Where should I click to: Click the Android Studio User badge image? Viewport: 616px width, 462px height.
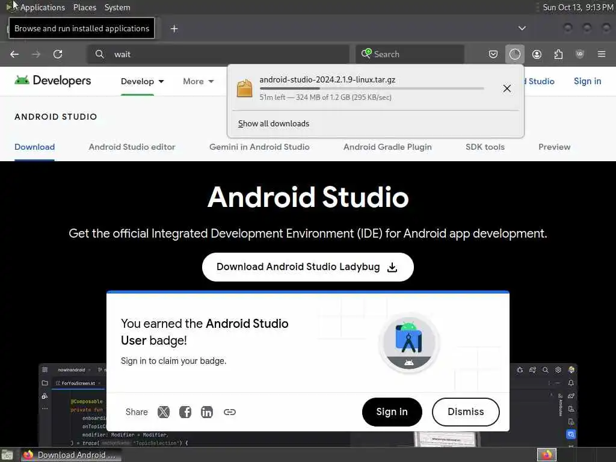point(409,343)
